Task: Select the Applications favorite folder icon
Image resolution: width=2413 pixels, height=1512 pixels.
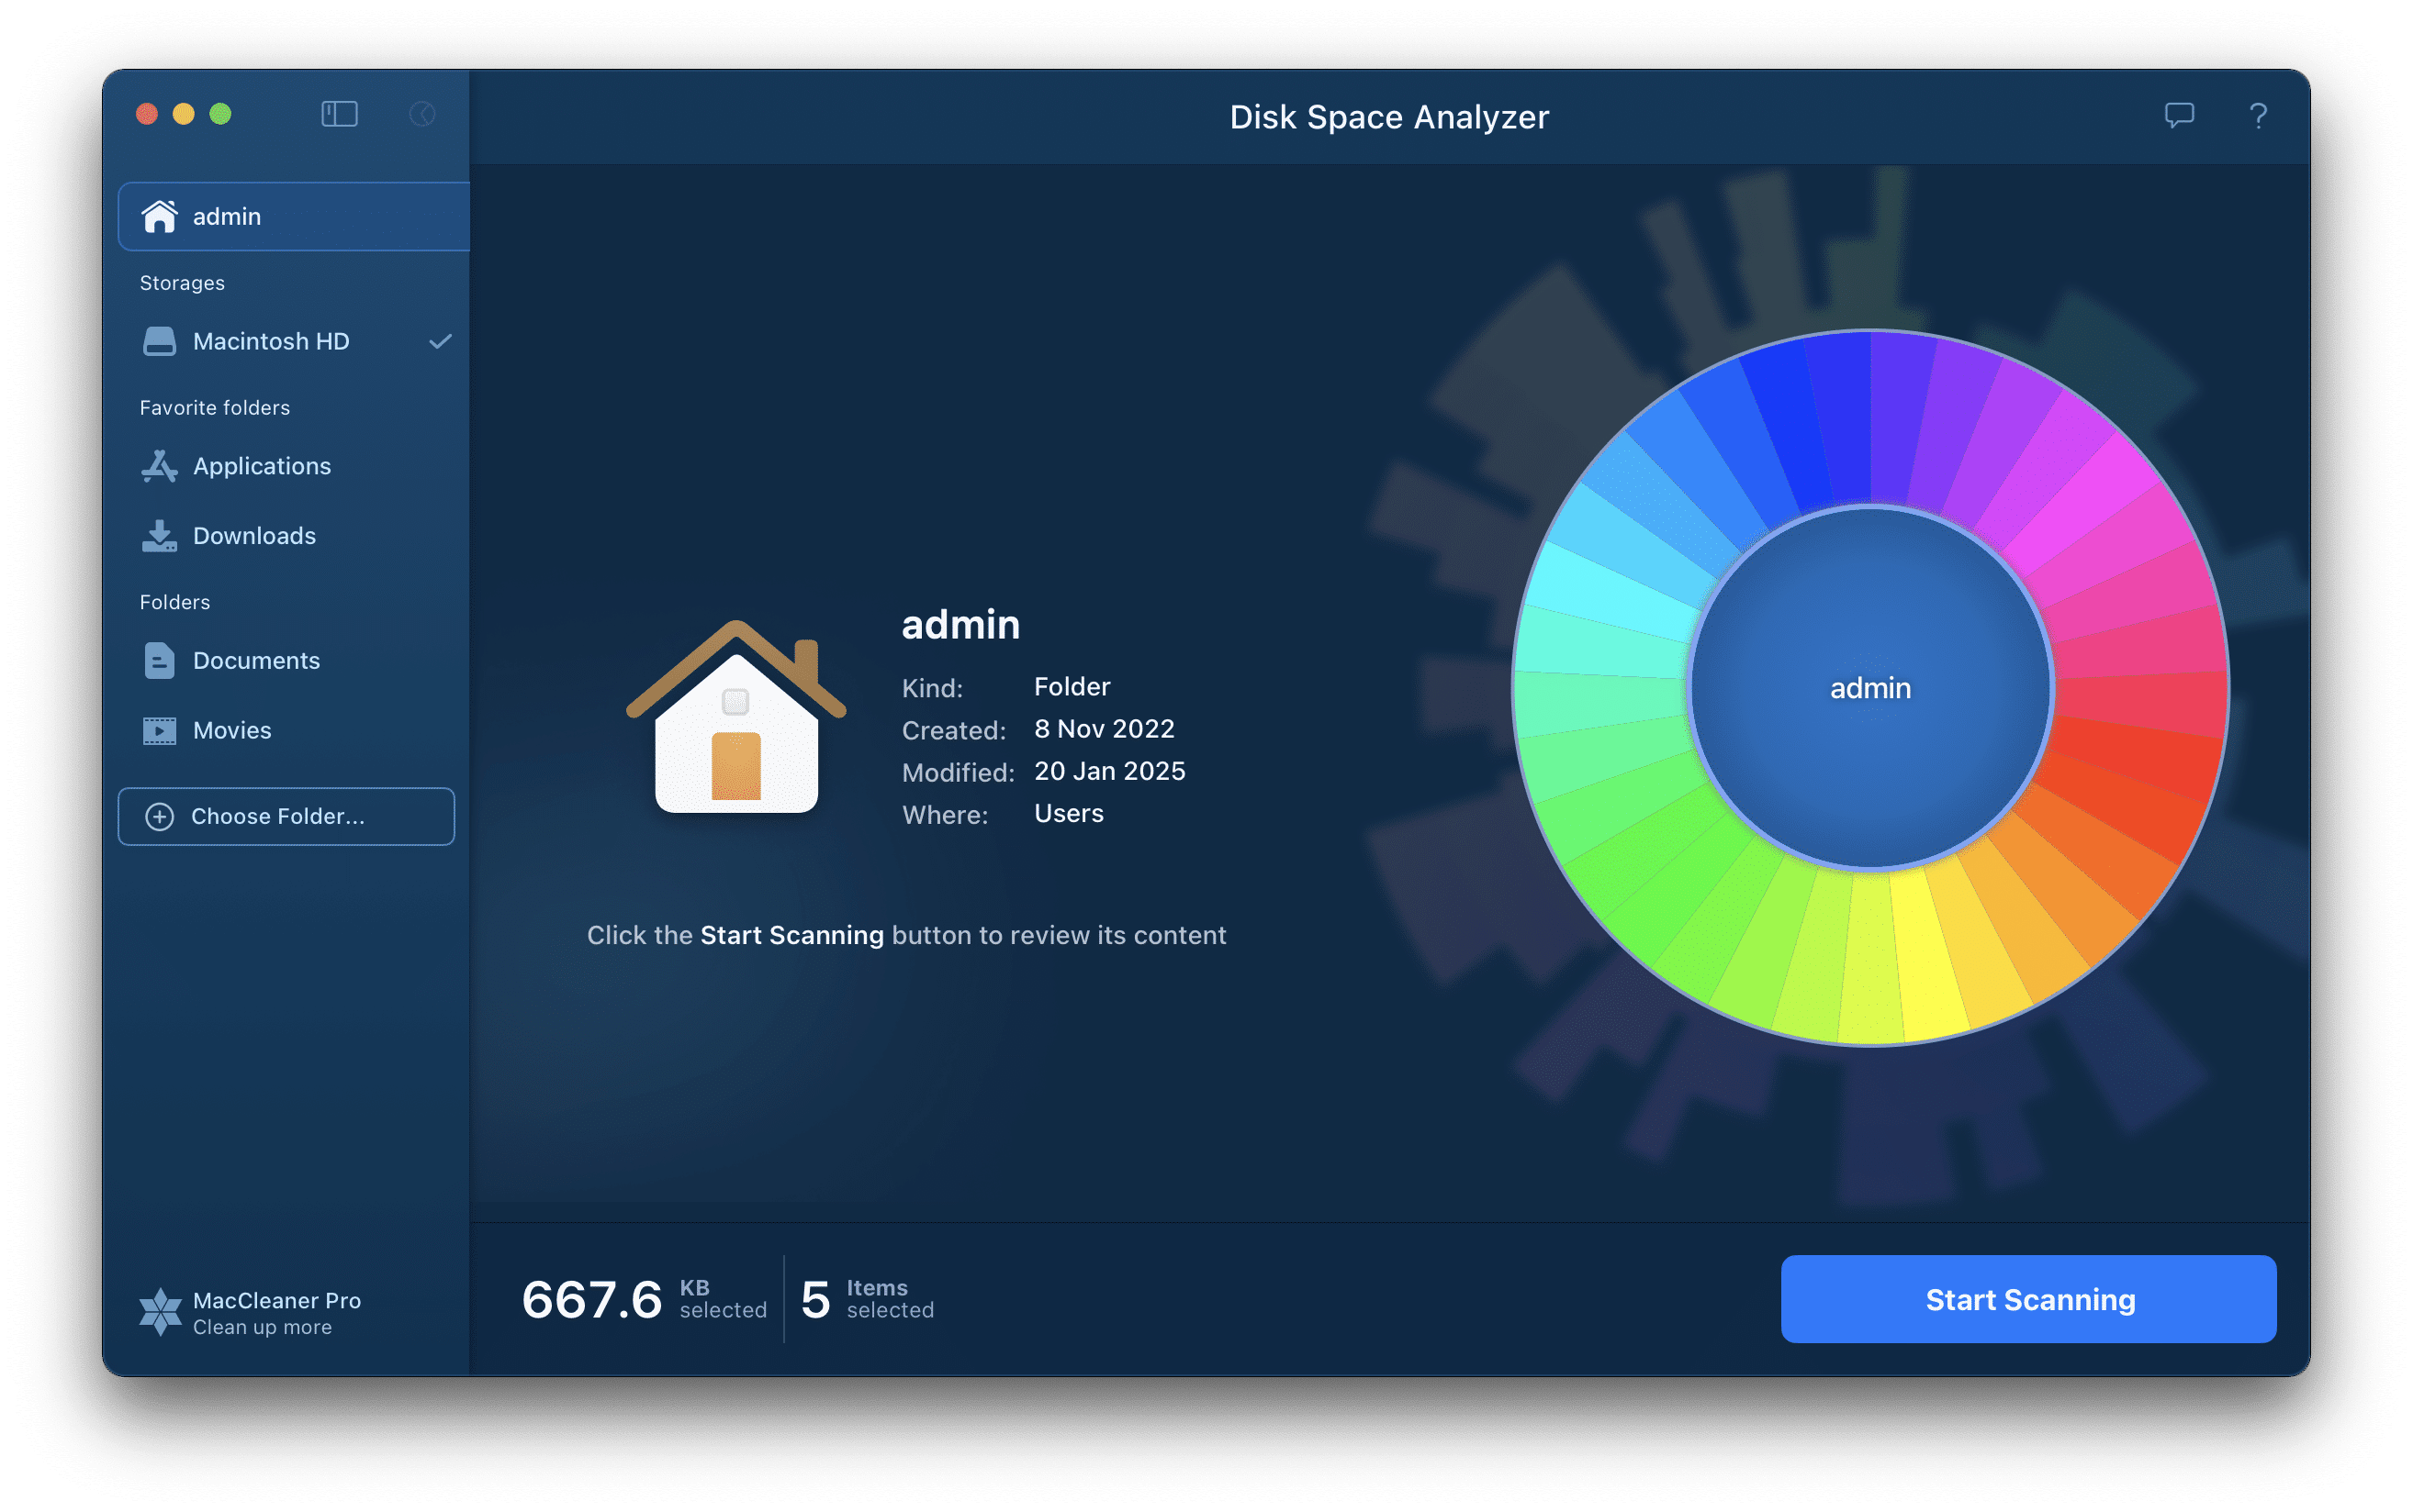Action: [x=161, y=465]
